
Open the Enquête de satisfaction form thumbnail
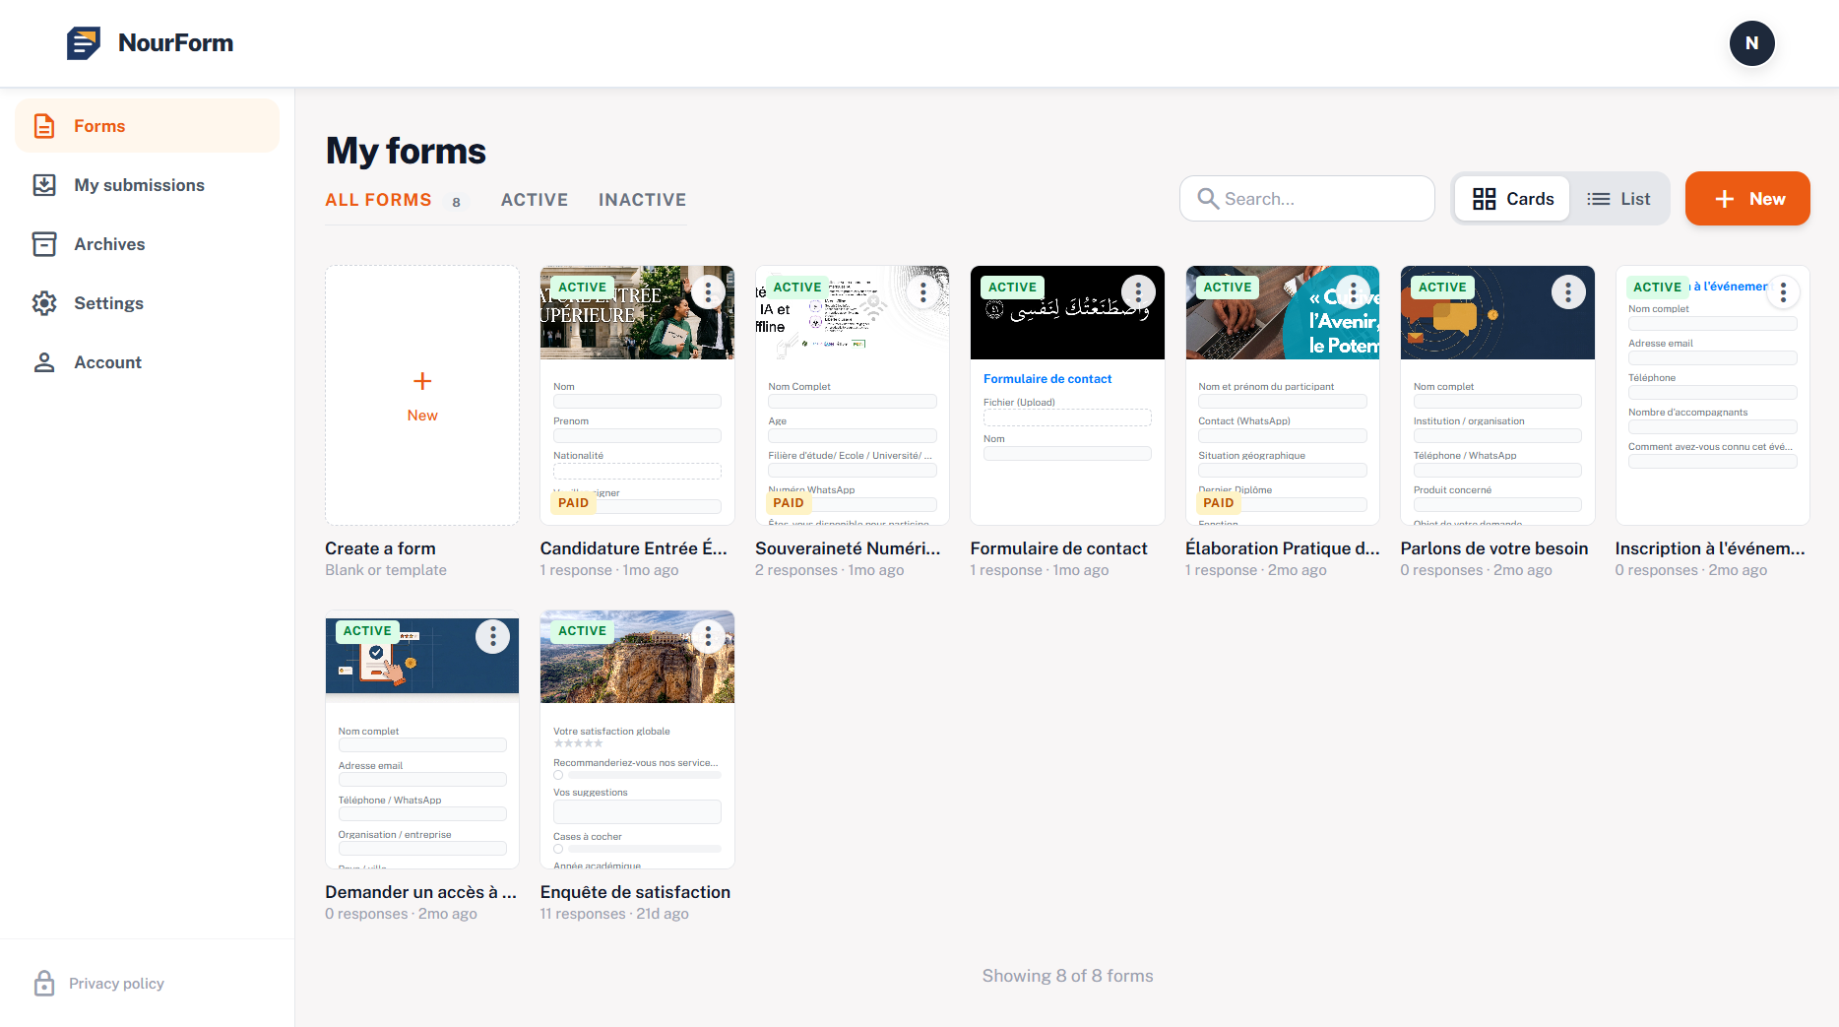pos(637,739)
